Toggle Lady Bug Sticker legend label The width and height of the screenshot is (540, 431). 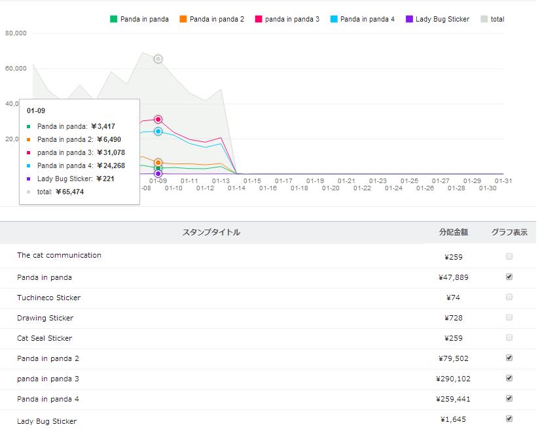pyautogui.click(x=442, y=19)
